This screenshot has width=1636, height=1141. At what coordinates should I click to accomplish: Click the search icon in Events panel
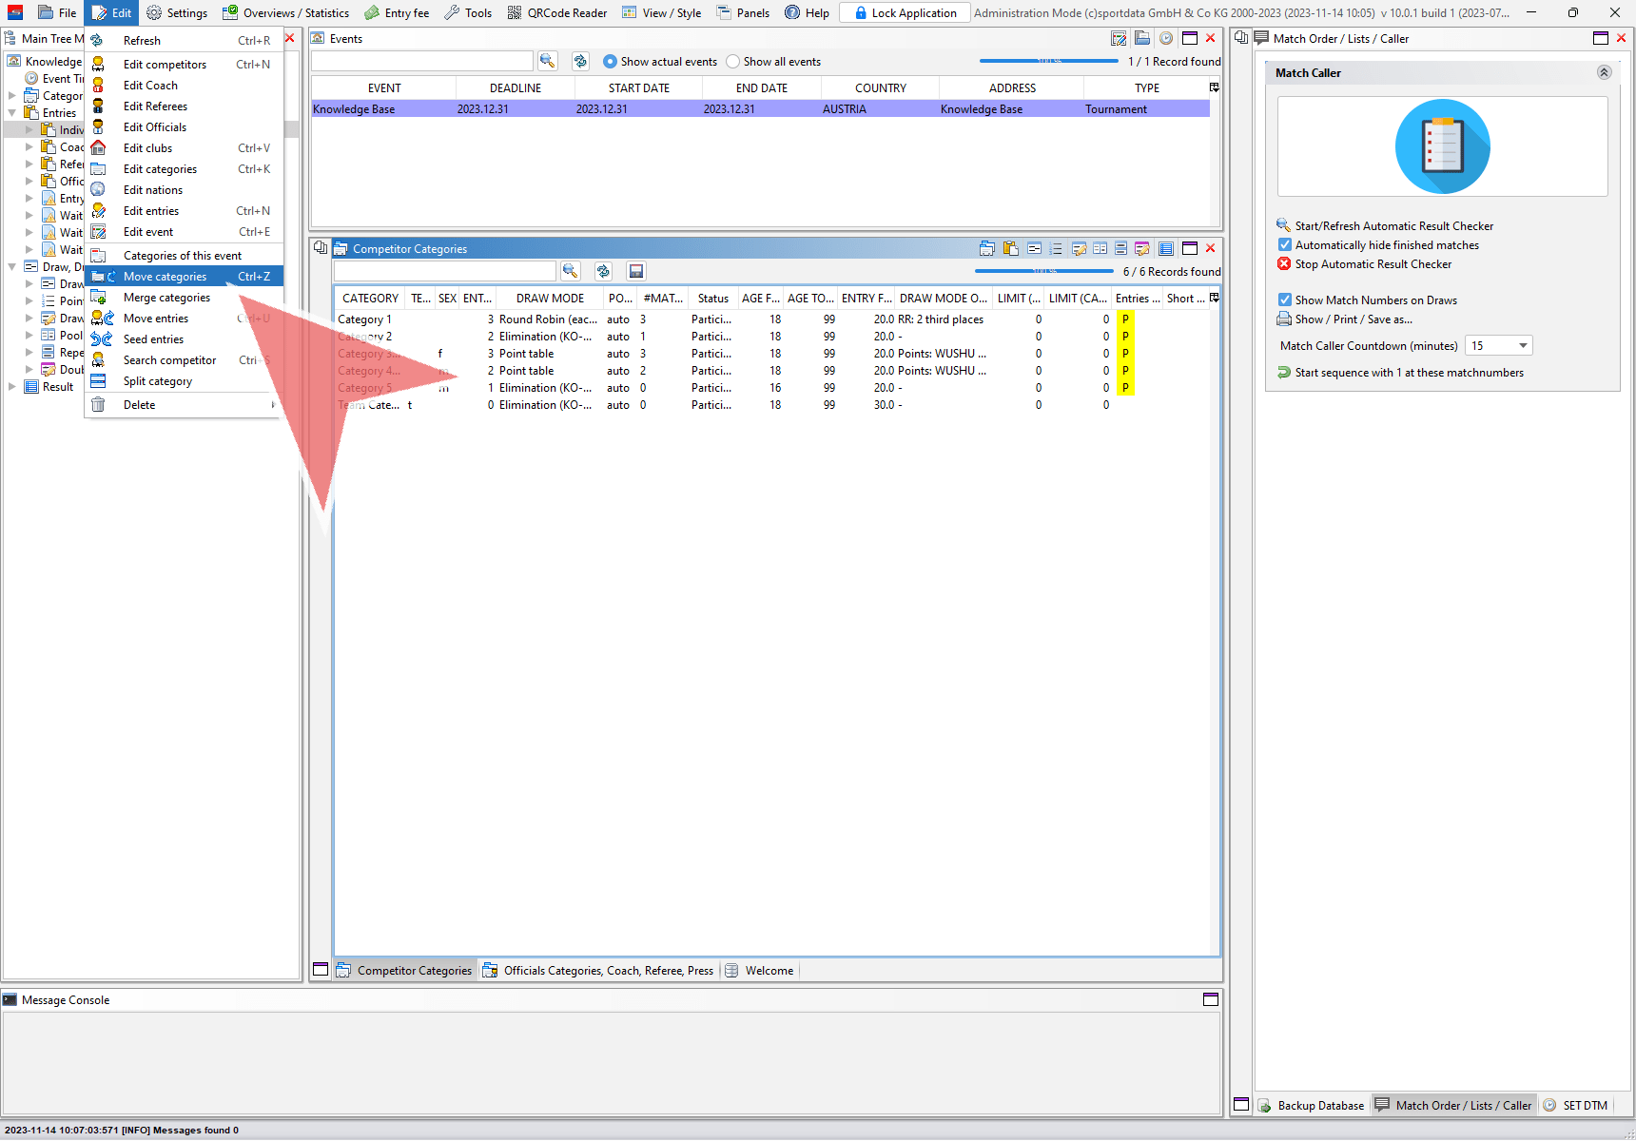coord(547,61)
